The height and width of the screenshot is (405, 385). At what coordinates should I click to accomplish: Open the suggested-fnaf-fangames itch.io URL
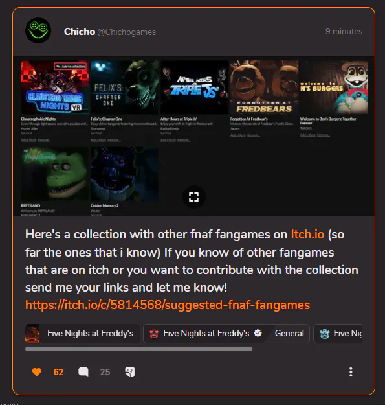(168, 305)
